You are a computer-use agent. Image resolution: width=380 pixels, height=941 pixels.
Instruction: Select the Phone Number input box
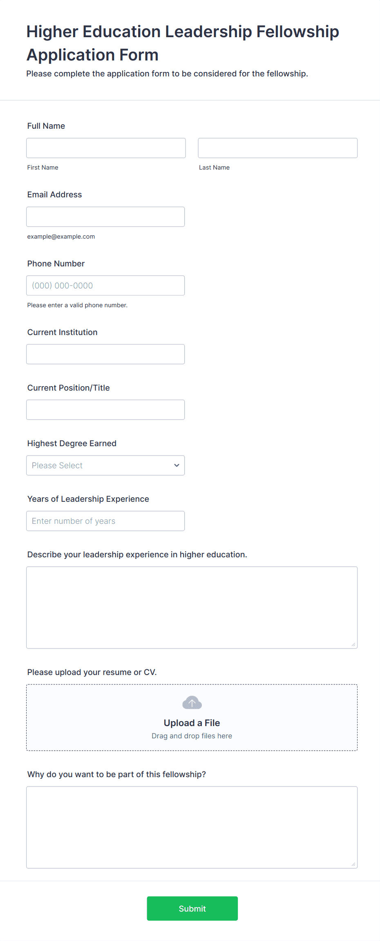click(x=105, y=286)
